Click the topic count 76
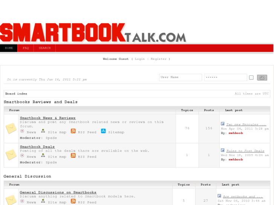 tap(187, 128)
